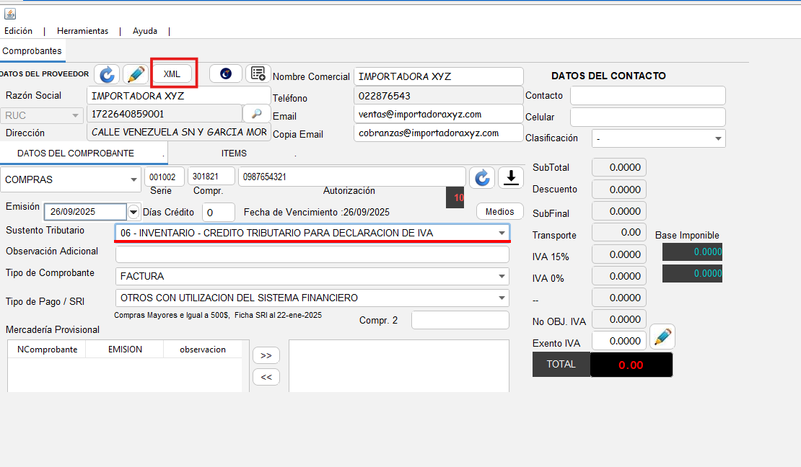Screen dimensions: 801x467
Task: Click the moon icon button in toolbar
Action: (226, 74)
